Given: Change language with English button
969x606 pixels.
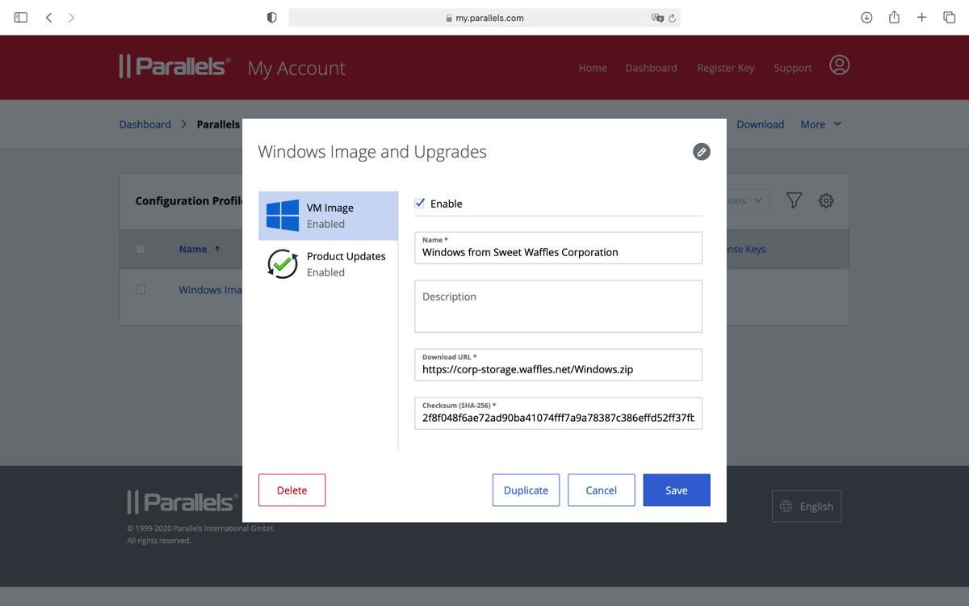Looking at the screenshot, I should (x=807, y=507).
